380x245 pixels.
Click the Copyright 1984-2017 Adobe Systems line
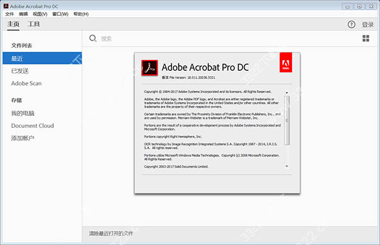click(x=208, y=92)
